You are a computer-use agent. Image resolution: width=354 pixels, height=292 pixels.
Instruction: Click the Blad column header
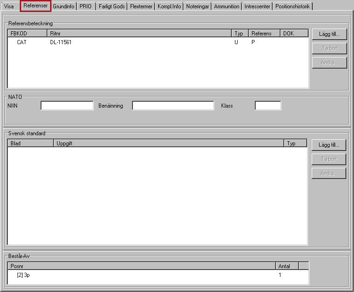tap(30, 143)
